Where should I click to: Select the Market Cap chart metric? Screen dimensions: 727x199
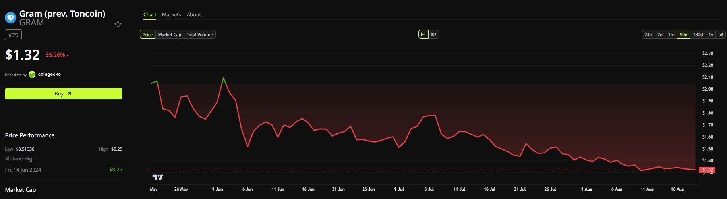pos(170,35)
